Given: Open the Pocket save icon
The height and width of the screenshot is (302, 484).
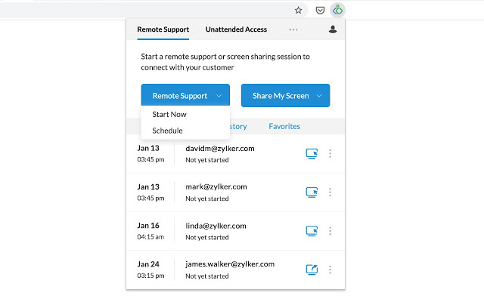Looking at the screenshot, I should pyautogui.click(x=320, y=11).
